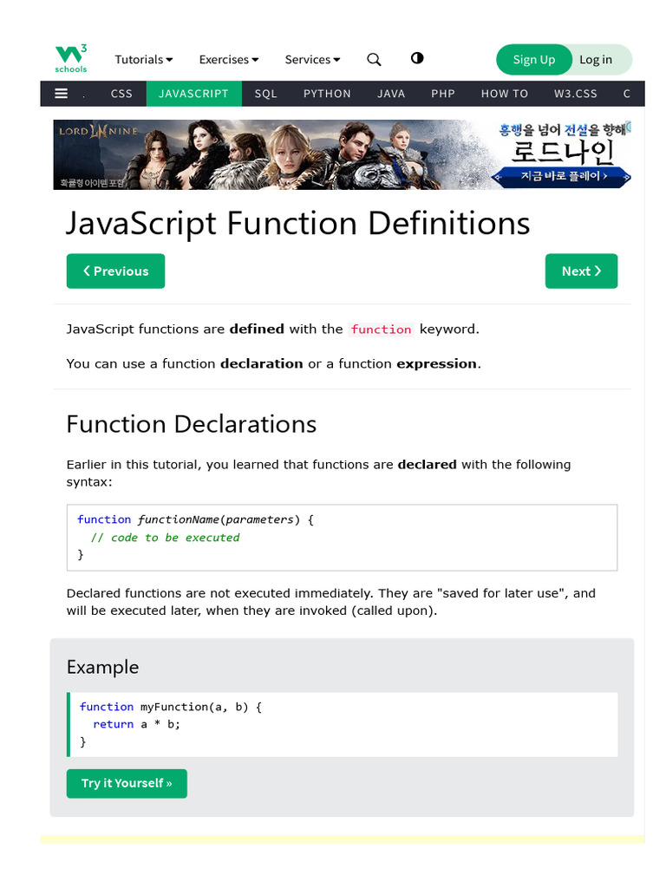Click the Sign Up button

click(x=533, y=59)
